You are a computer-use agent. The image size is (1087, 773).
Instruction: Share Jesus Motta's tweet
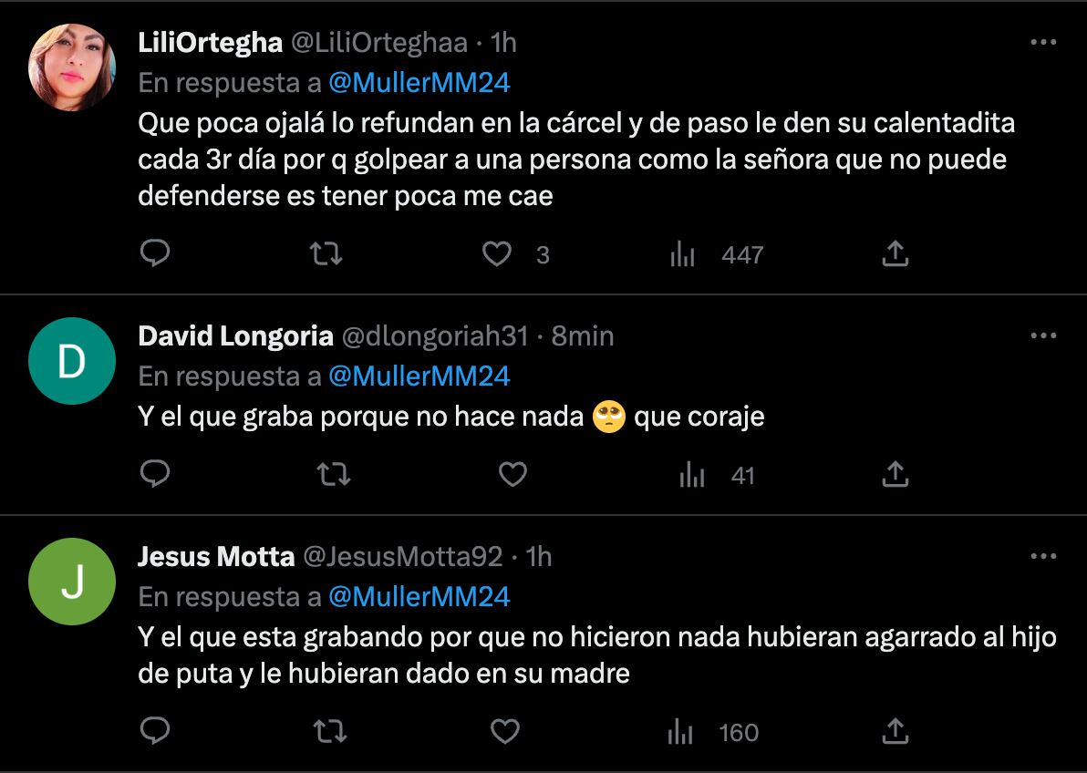pyautogui.click(x=895, y=732)
